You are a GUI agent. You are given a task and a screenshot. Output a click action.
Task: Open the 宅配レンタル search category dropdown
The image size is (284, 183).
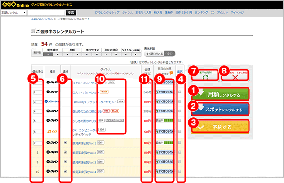pos(14,13)
